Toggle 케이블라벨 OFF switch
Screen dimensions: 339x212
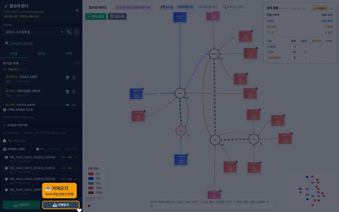click(208, 7)
